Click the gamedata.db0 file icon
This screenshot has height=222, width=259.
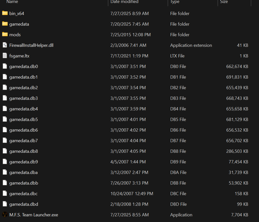[5, 66]
